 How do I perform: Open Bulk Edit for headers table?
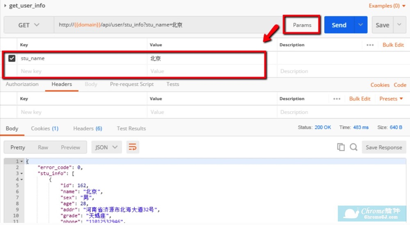pyautogui.click(x=360, y=99)
